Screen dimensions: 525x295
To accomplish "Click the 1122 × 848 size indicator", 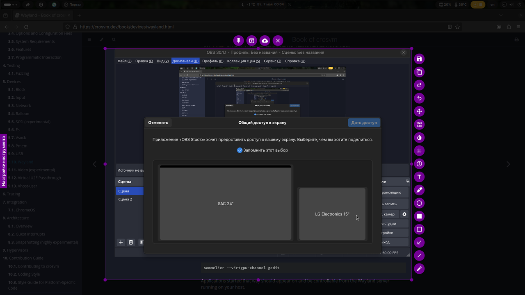I will tap(419, 125).
